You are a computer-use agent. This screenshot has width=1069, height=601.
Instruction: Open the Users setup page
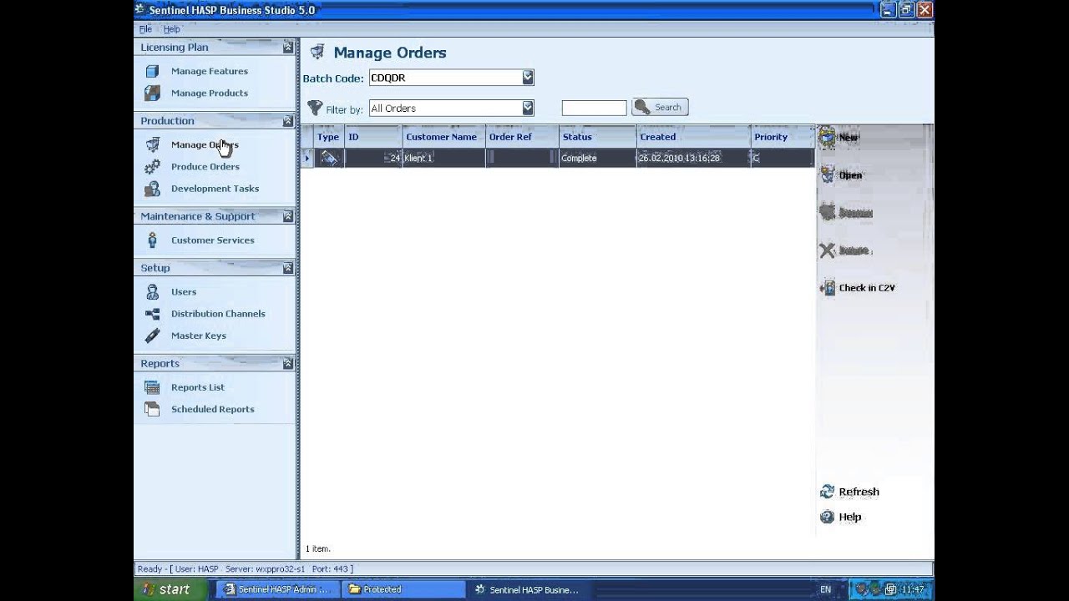[x=184, y=292]
